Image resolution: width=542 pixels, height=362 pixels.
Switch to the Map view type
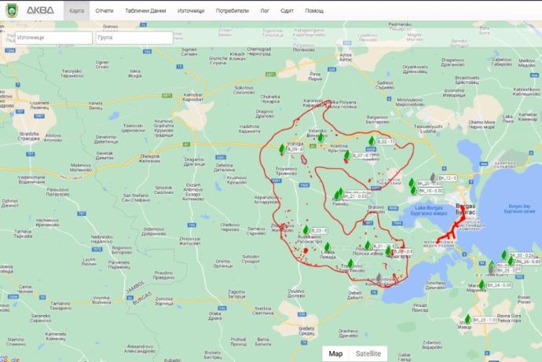tap(335, 353)
